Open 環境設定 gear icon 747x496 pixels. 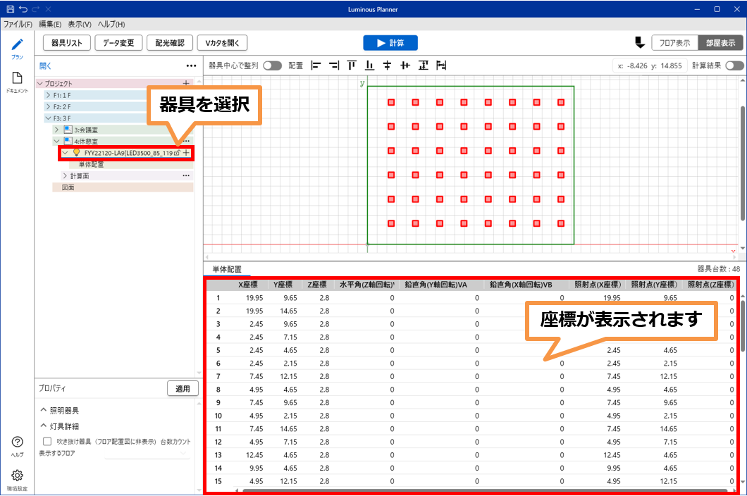pos(17,476)
